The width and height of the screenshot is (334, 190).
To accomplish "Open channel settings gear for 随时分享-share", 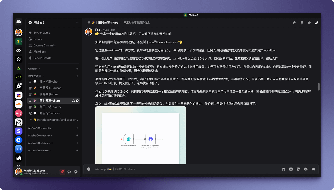I will point(77,100).
